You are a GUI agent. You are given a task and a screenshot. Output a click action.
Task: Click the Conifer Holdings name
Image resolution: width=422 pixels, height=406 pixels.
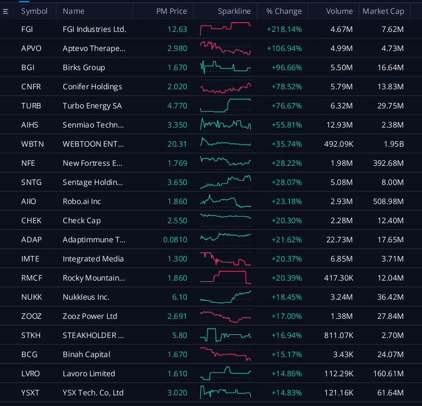[x=92, y=87]
